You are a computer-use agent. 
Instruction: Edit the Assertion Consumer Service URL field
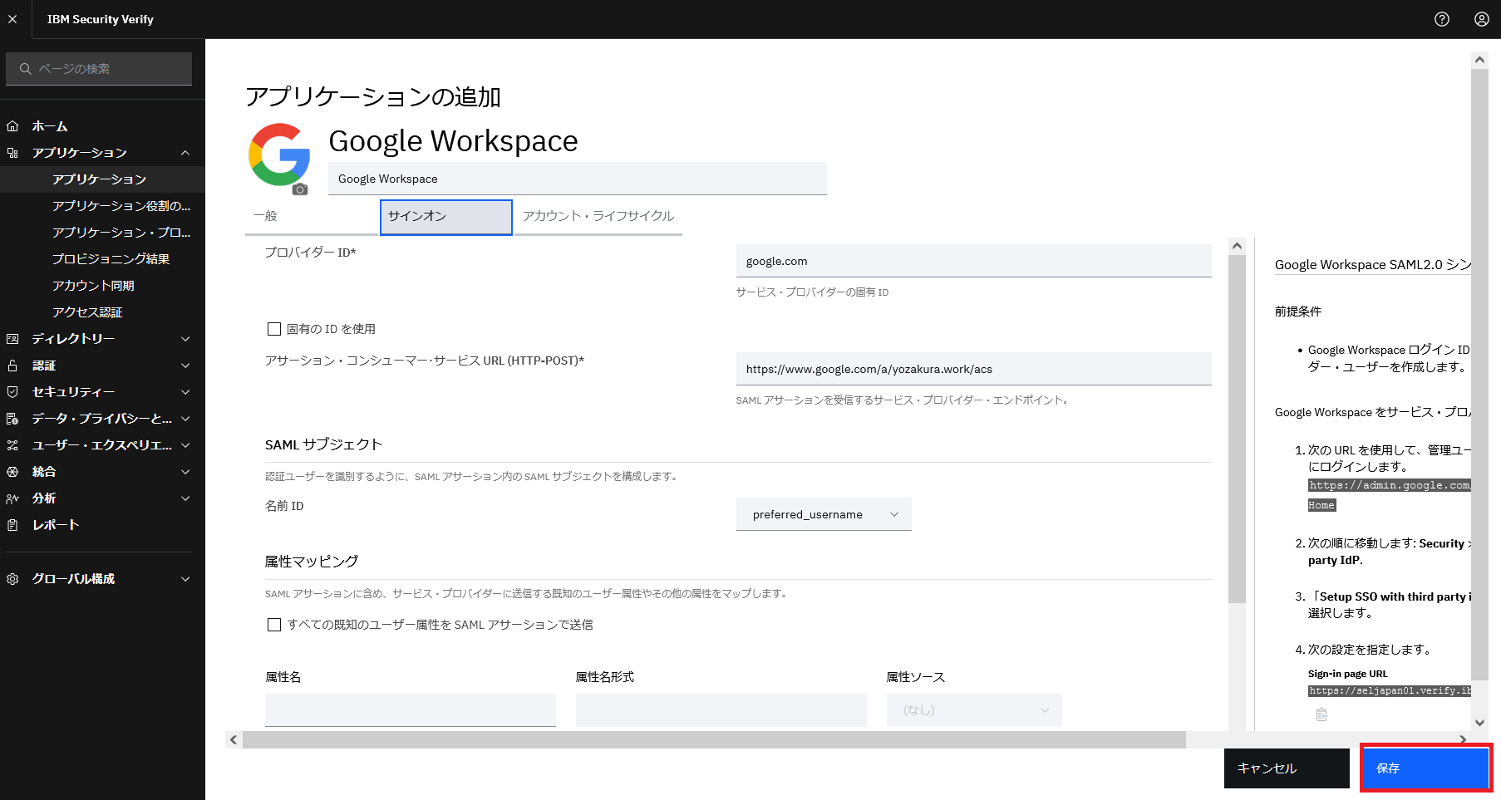coord(974,369)
